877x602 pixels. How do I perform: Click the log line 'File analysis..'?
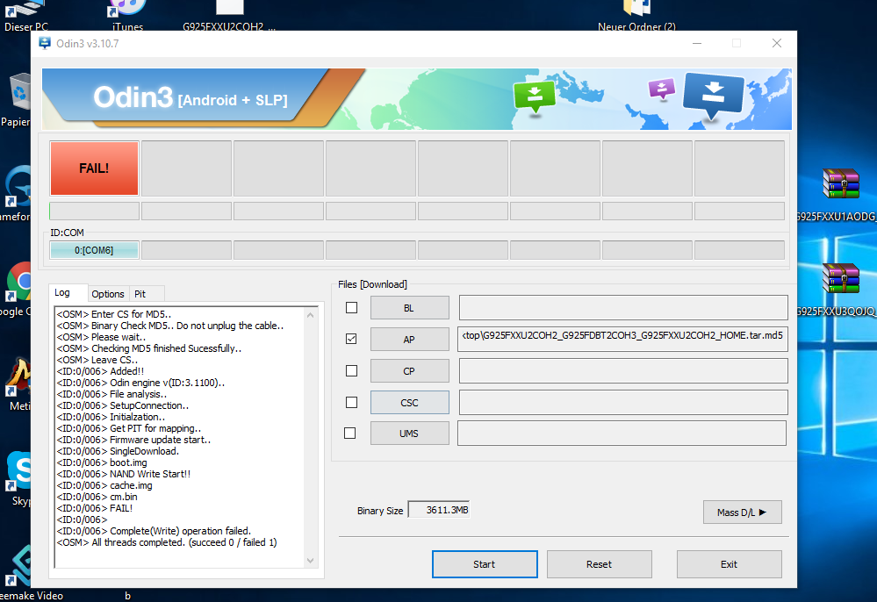(x=111, y=394)
